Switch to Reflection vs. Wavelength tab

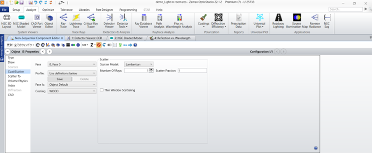tap(170, 38)
